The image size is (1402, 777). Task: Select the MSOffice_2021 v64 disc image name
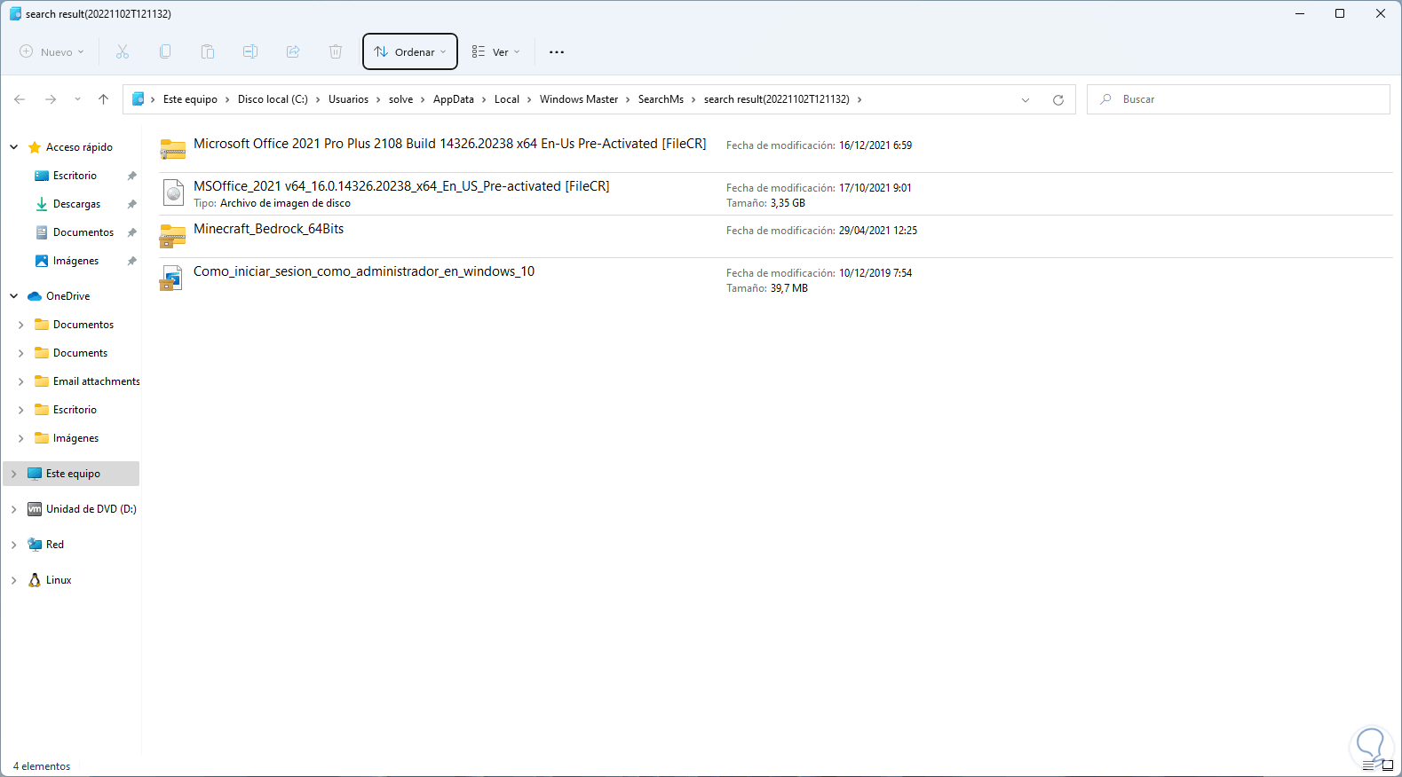click(x=401, y=186)
